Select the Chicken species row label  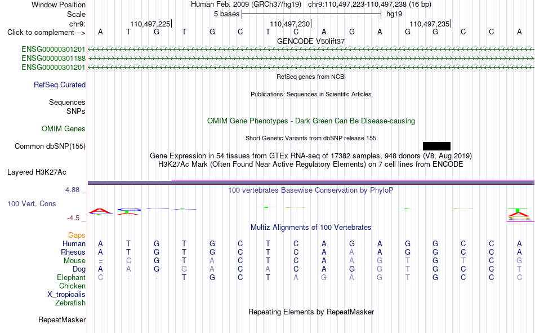pyautogui.click(x=72, y=286)
